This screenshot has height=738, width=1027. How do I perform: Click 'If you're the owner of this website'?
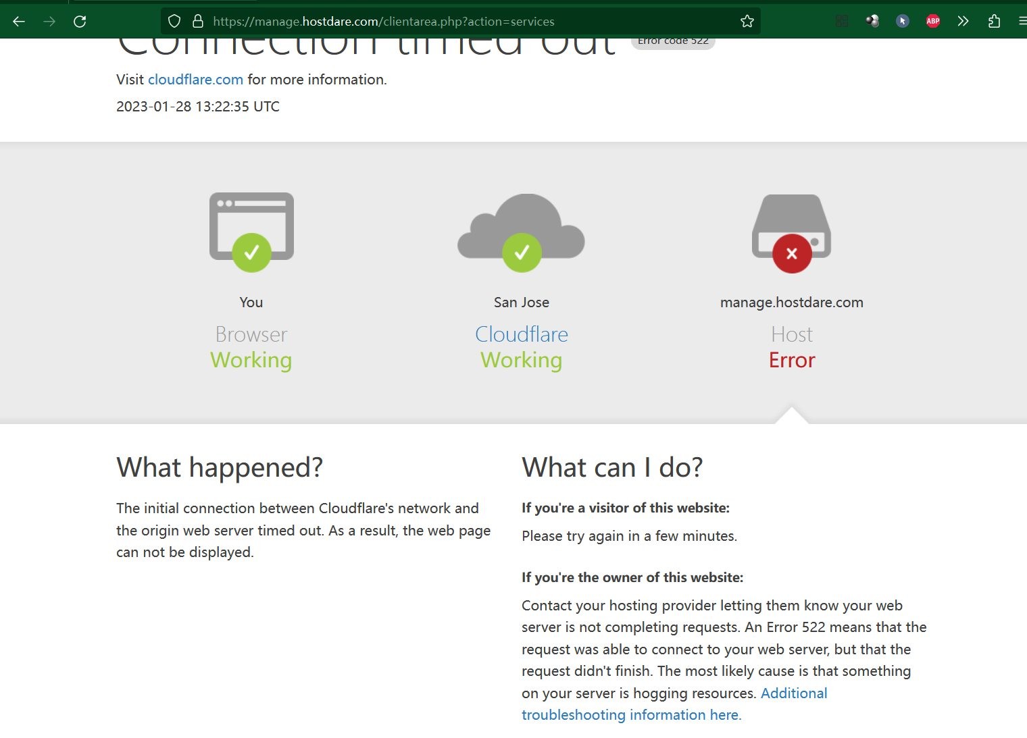click(x=632, y=577)
